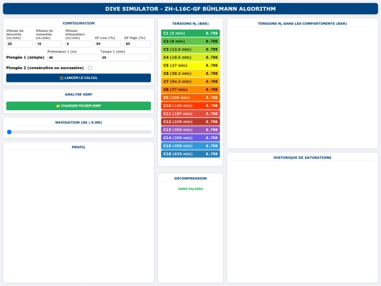Click the HISTORIQUE DE SATURATIONS heading
The image size is (381, 286).
302,157
